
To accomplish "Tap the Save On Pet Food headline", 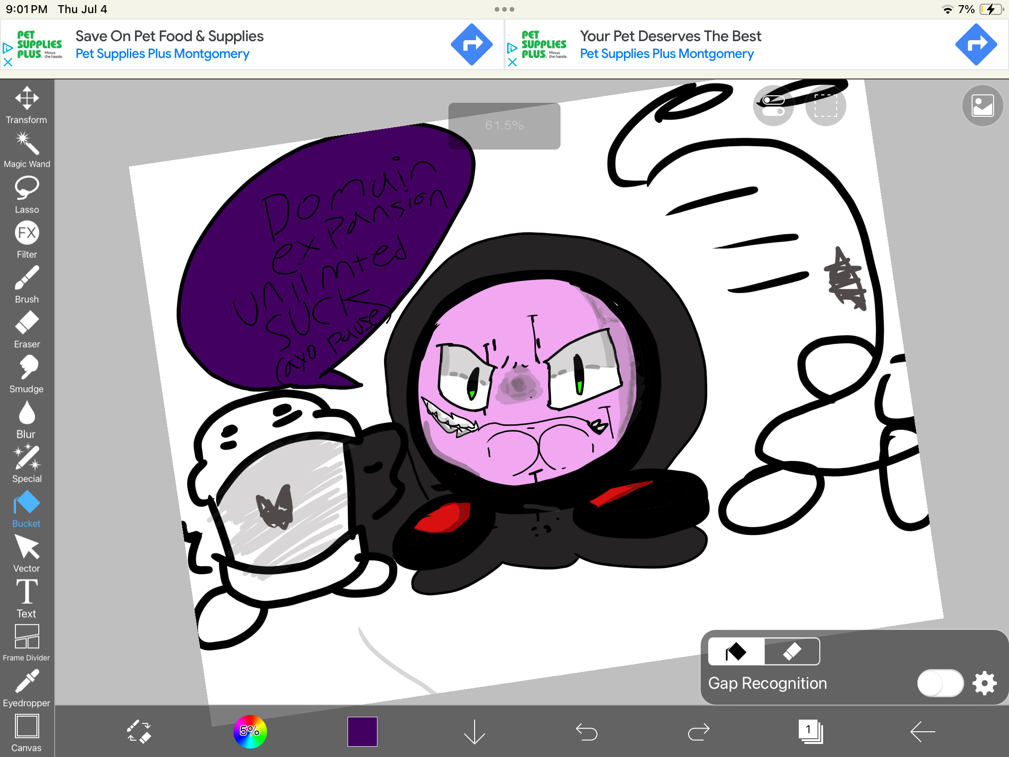I will [x=170, y=36].
